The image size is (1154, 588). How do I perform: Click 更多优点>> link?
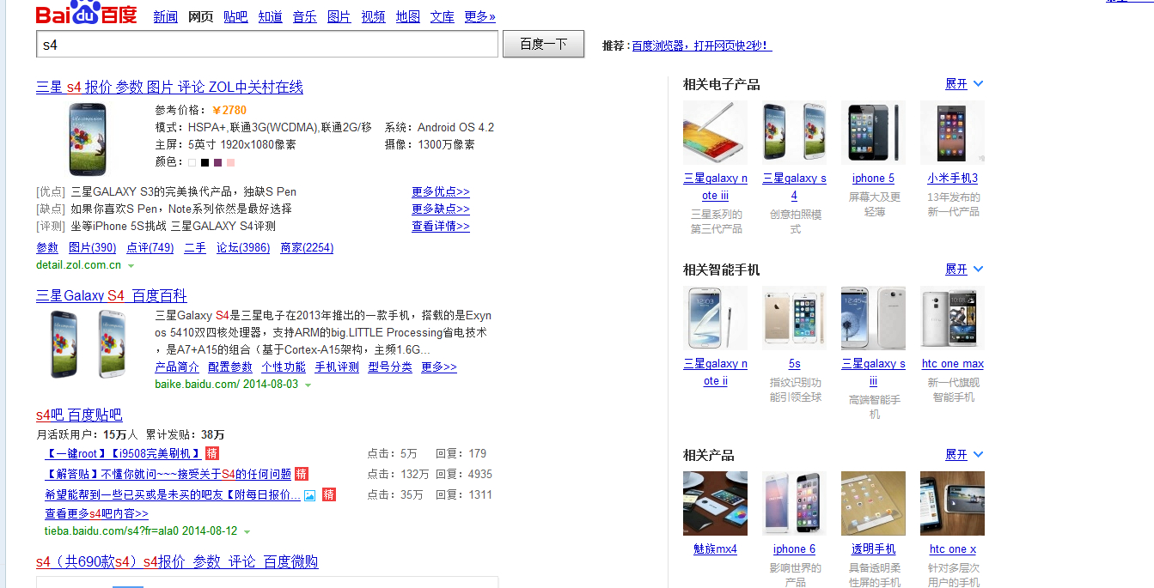click(441, 191)
